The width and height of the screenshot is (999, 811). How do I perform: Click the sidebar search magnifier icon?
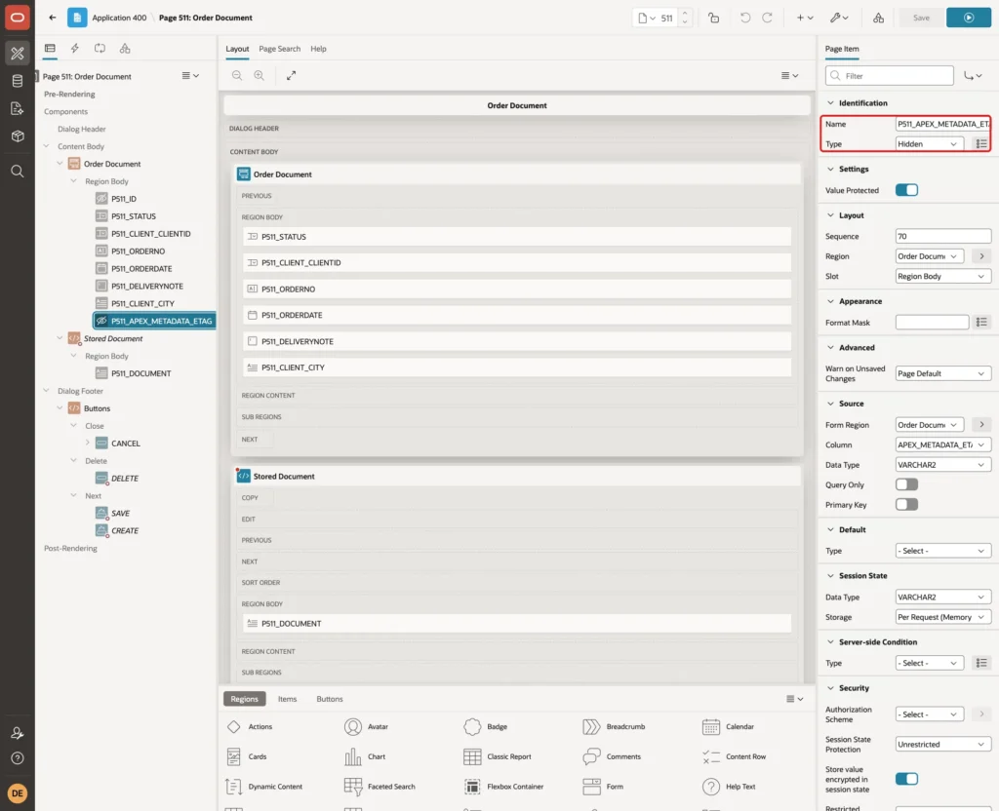[x=18, y=172]
